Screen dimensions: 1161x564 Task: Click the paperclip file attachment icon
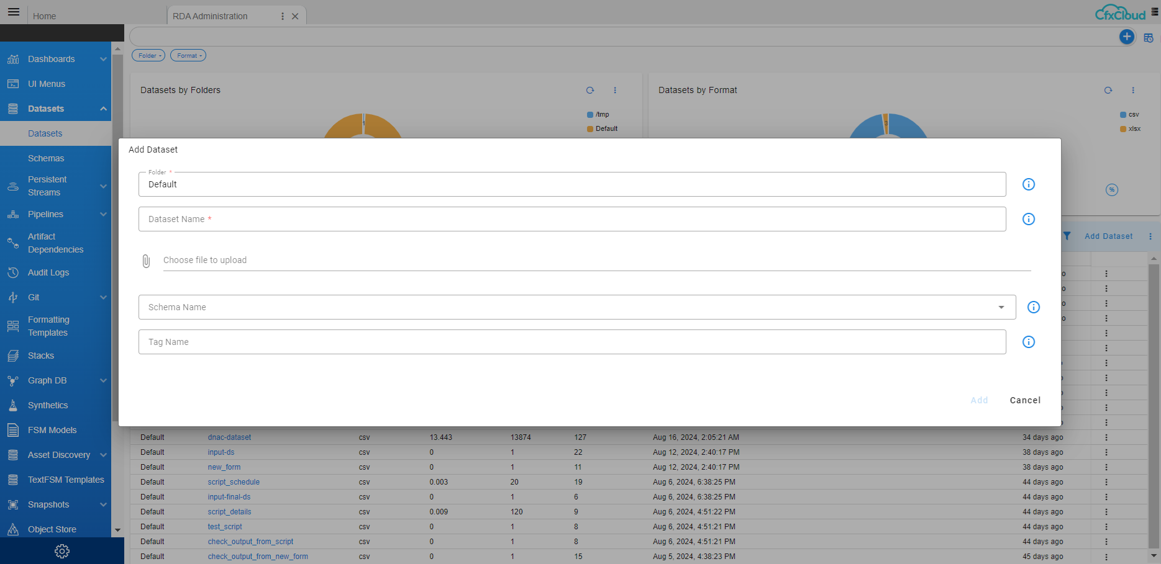[x=147, y=261]
